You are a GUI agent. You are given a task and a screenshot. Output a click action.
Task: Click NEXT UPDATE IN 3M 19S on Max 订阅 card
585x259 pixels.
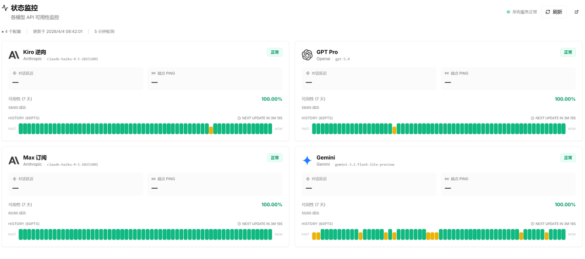[262, 224]
